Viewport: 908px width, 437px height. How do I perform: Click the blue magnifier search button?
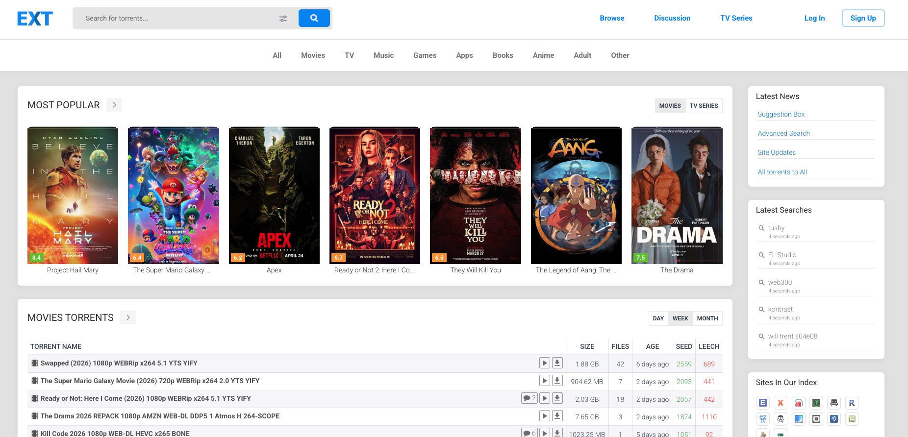pos(314,18)
